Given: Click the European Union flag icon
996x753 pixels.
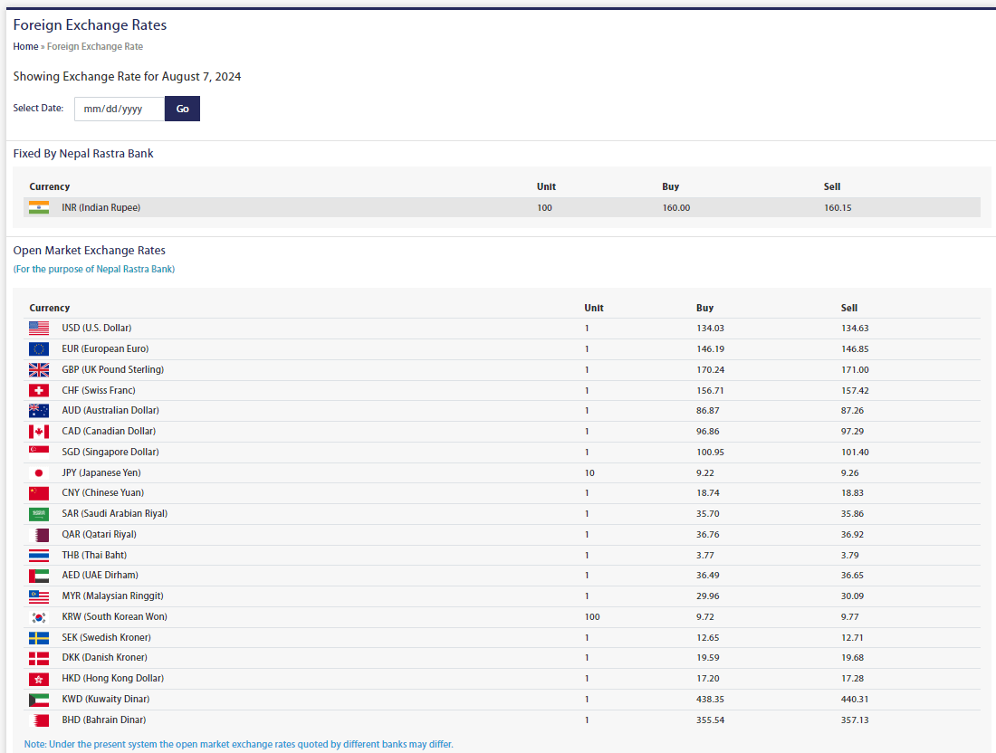Looking at the screenshot, I should (x=39, y=349).
